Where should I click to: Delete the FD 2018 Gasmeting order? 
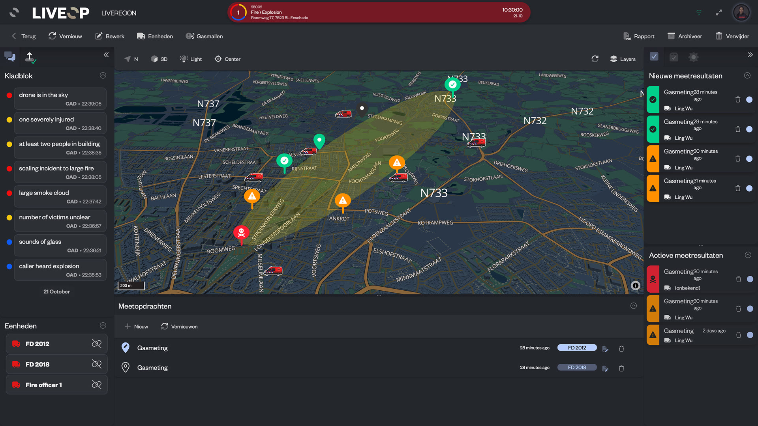point(621,368)
